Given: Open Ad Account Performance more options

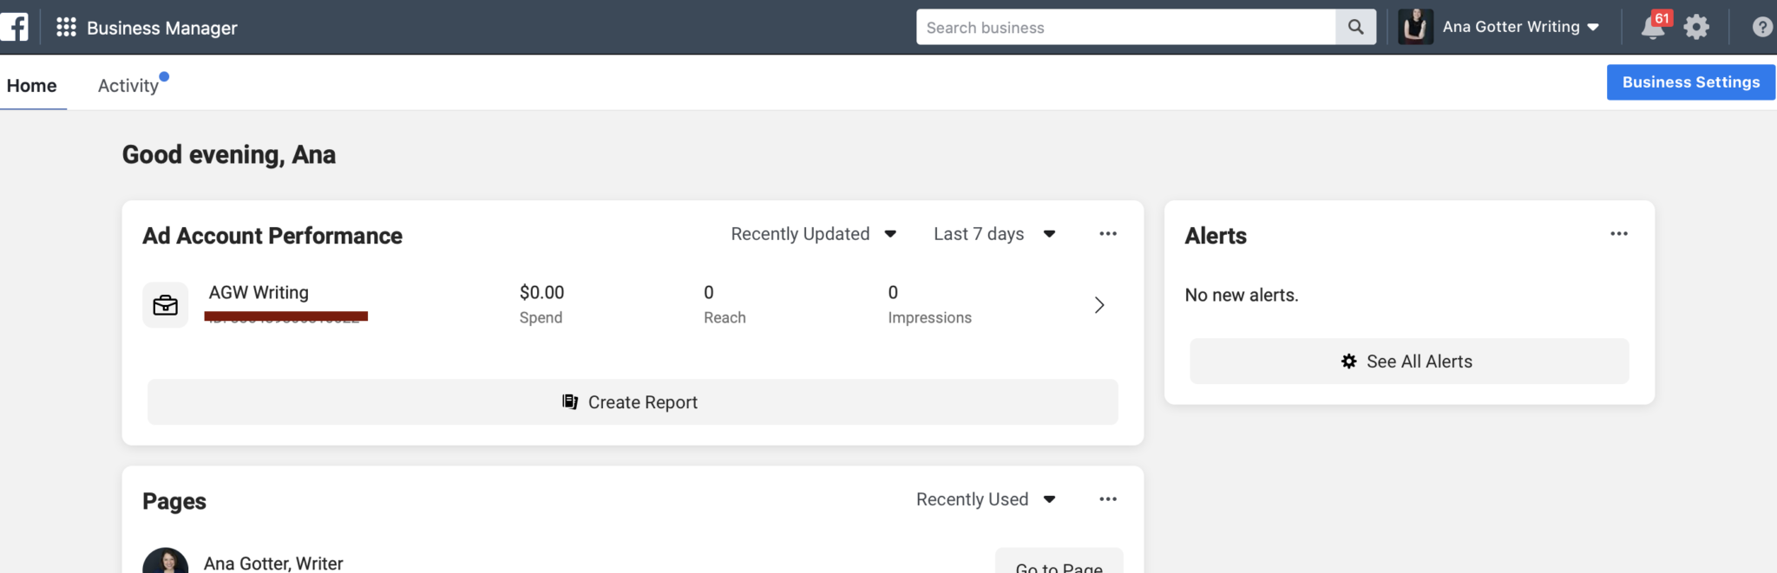Looking at the screenshot, I should [1108, 234].
